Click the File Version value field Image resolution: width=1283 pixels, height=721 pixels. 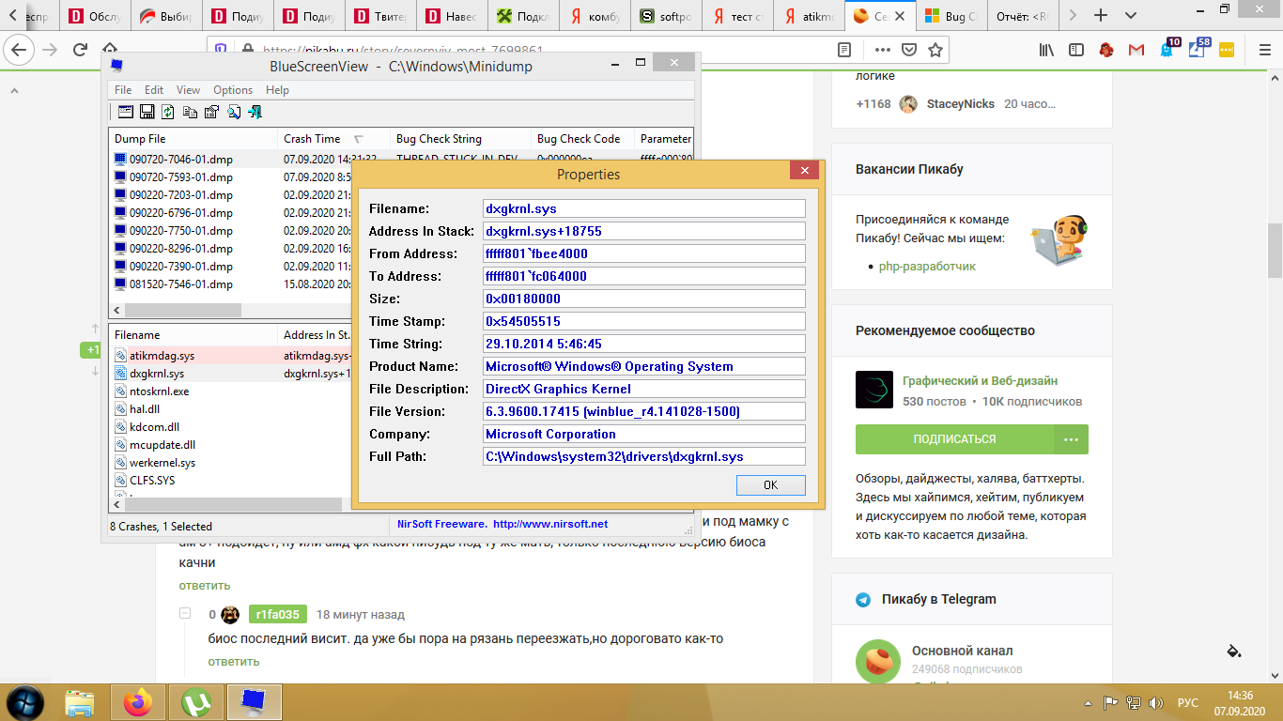point(643,411)
